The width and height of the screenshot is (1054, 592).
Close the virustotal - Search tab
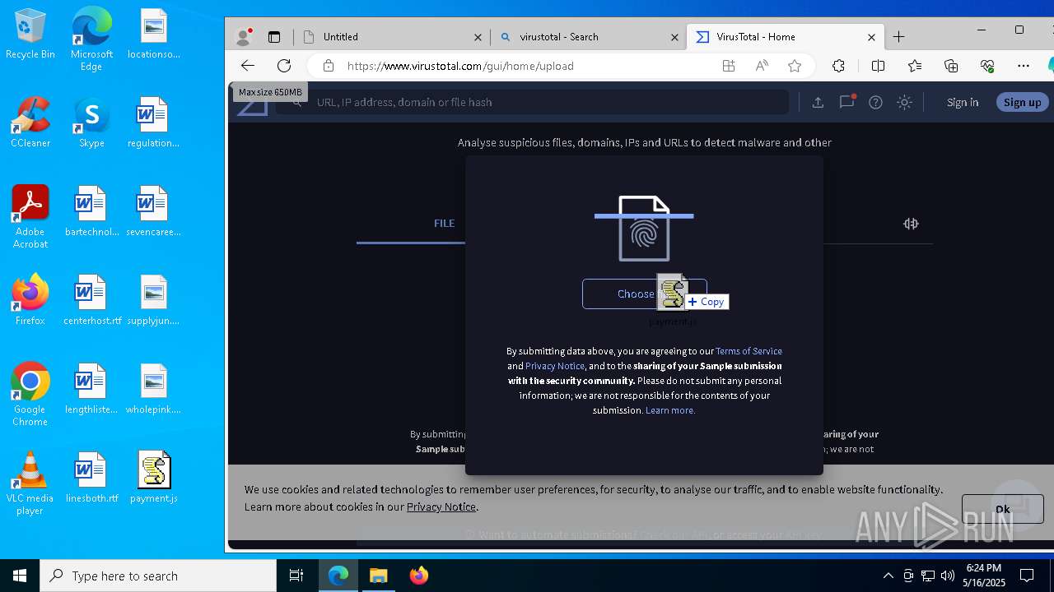point(674,37)
